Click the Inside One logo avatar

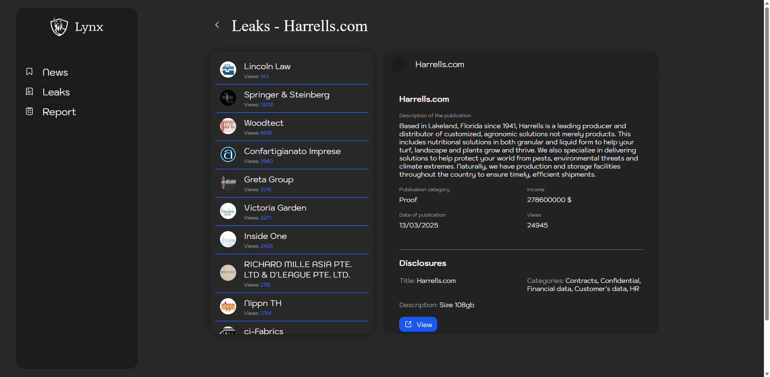coord(228,239)
